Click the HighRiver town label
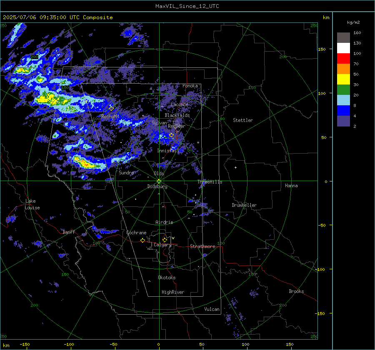The image size is (375, 350). coord(172,292)
